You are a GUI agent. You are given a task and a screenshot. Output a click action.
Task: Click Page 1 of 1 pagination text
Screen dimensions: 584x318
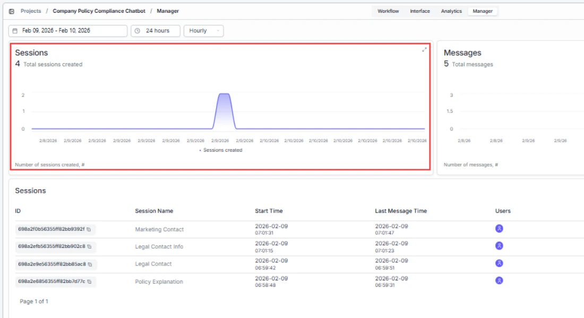[34, 301]
